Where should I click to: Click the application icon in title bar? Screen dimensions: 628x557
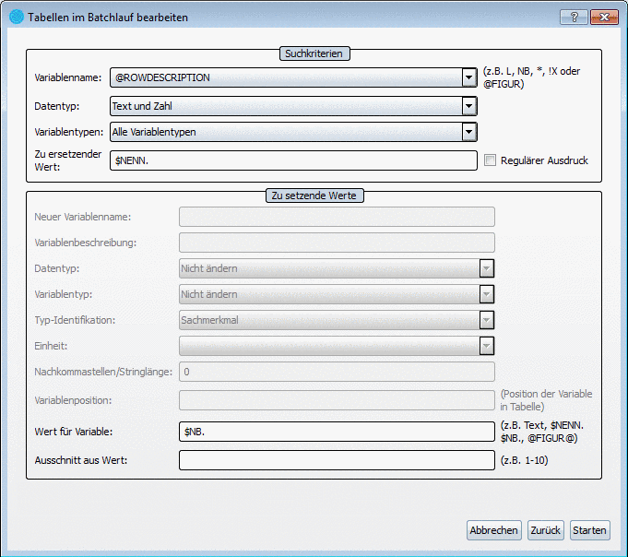pos(16,17)
